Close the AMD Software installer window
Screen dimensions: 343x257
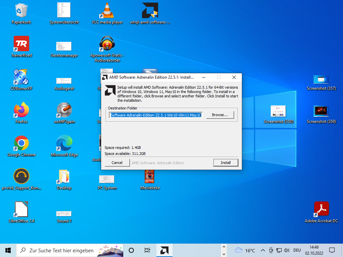(234, 77)
